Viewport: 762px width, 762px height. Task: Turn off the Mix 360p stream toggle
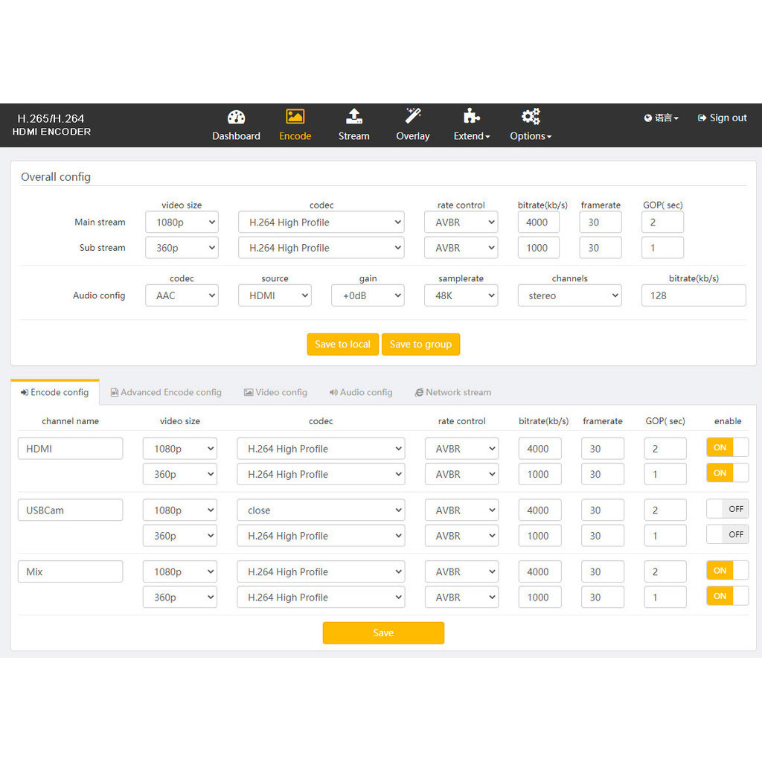(x=727, y=597)
